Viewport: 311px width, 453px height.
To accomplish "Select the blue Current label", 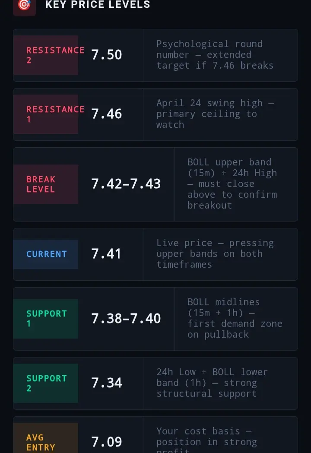I will [x=46, y=254].
